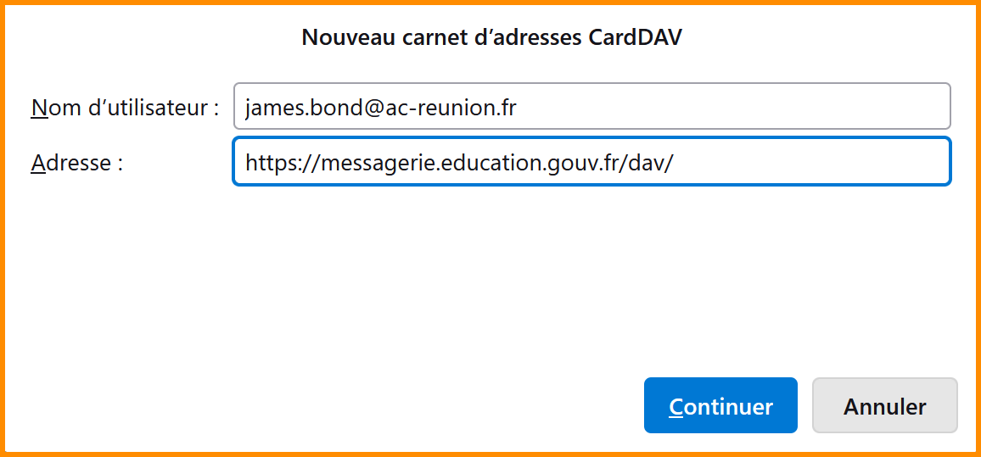Focus the Nom d'utilisateur input field
The width and height of the screenshot is (981, 457).
click(x=591, y=107)
